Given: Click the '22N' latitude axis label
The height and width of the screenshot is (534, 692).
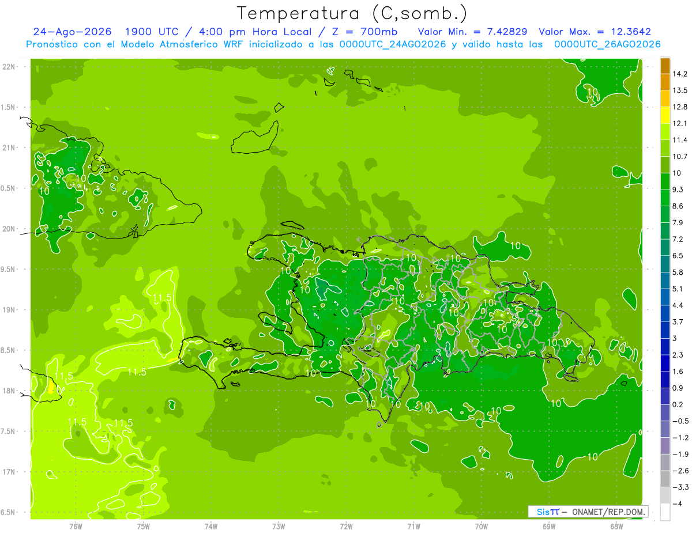Looking at the screenshot, I should coord(8,67).
